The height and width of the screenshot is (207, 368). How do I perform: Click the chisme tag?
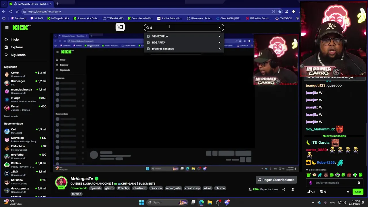[x=220, y=188]
